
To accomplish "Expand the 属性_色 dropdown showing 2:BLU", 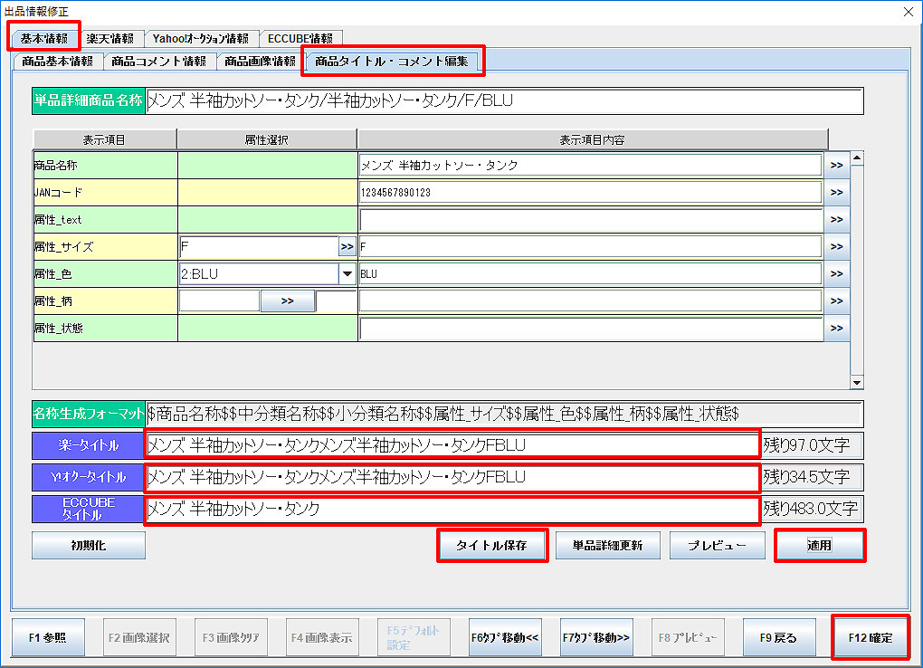I will pyautogui.click(x=347, y=273).
